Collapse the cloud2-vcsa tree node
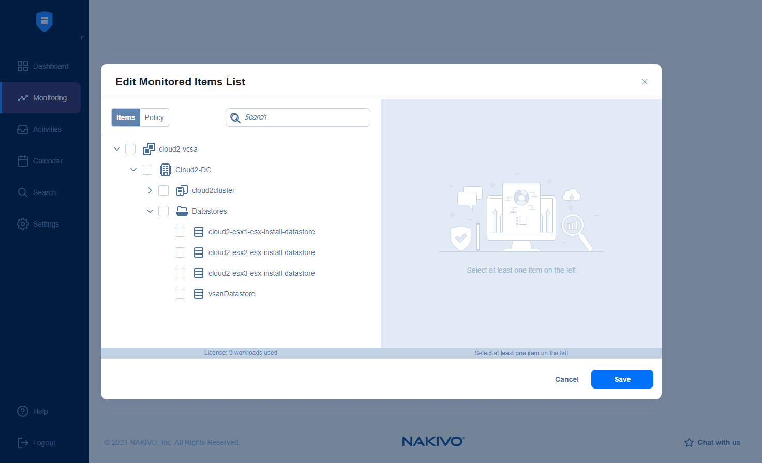The width and height of the screenshot is (762, 463). click(117, 149)
